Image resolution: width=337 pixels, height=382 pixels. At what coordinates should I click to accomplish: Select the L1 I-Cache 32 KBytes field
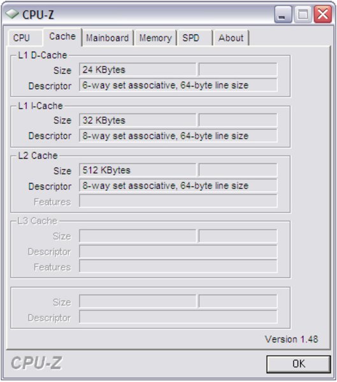pos(138,120)
